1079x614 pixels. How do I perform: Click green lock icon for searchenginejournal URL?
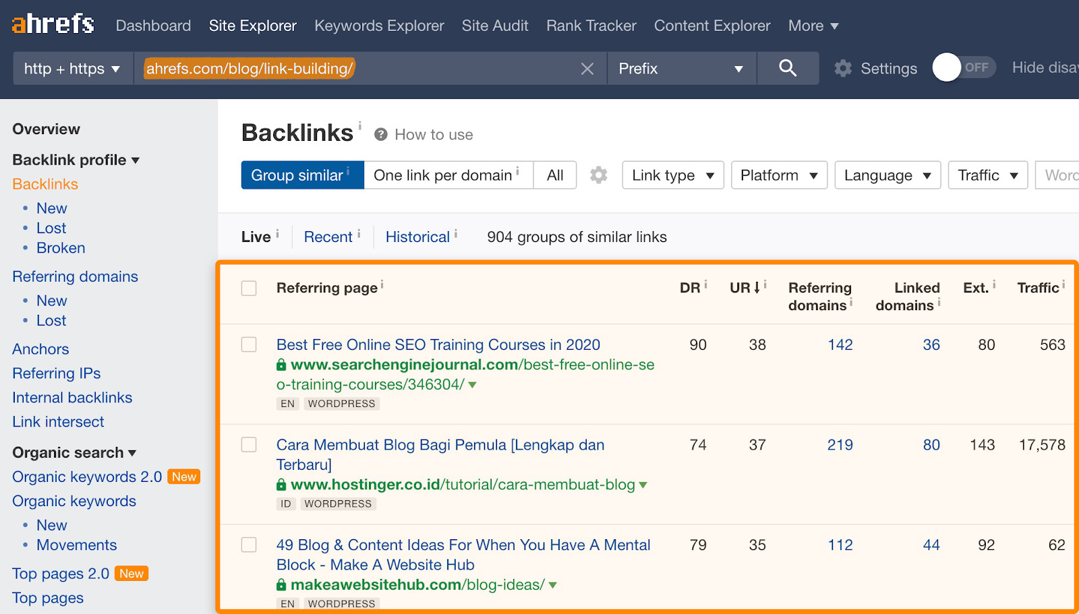tap(281, 365)
